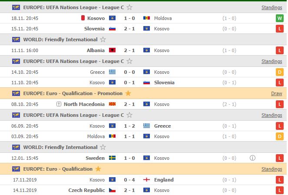Open Standings for the first Nations League section
Viewport: 288px width, 195px height.
coord(271,7)
